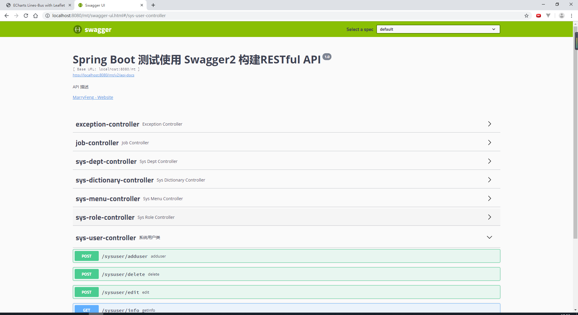Image resolution: width=578 pixels, height=315 pixels.
Task: Open POST /sysuser/adduser operation
Action: pyautogui.click(x=286, y=256)
